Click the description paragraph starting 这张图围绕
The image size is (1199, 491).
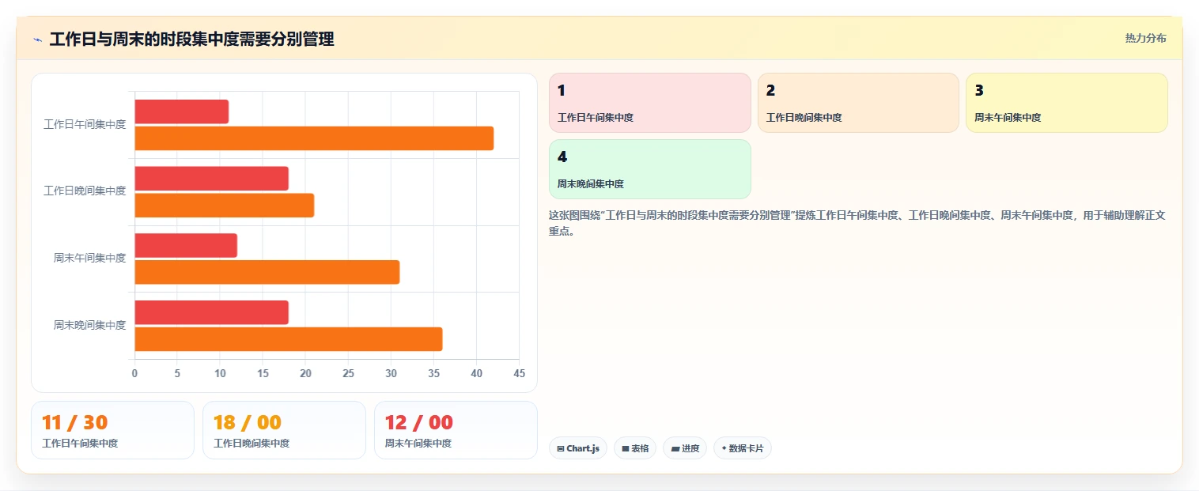(857, 223)
